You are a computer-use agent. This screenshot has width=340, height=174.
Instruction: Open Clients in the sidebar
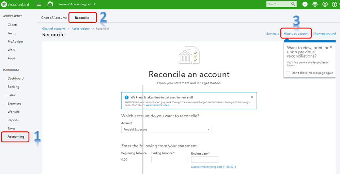click(13, 25)
